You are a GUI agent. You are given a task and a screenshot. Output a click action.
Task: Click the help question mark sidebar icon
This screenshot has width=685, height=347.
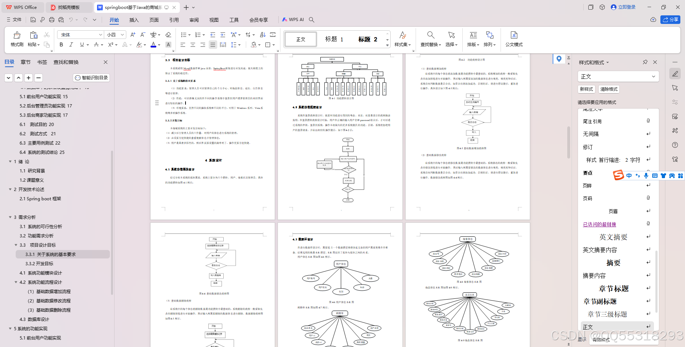675,145
